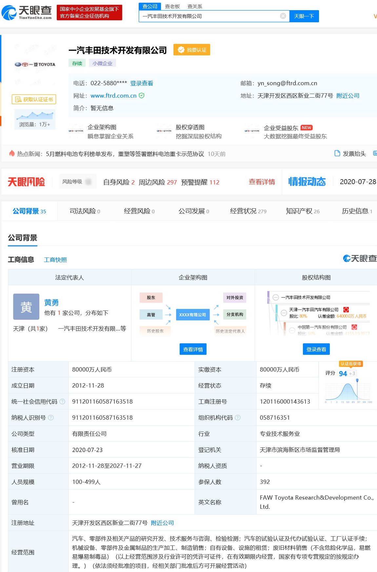Click the 国家中小企业发展基金旗下 red banner

tap(89, 12)
